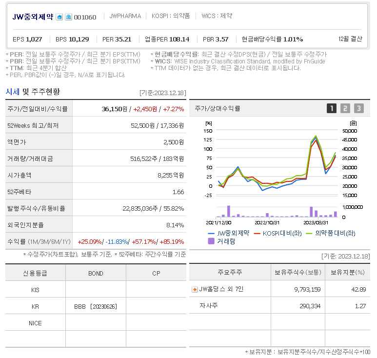The width and height of the screenshot is (377, 358).
Task: Select BPS value 10,129
Action: coord(79,39)
